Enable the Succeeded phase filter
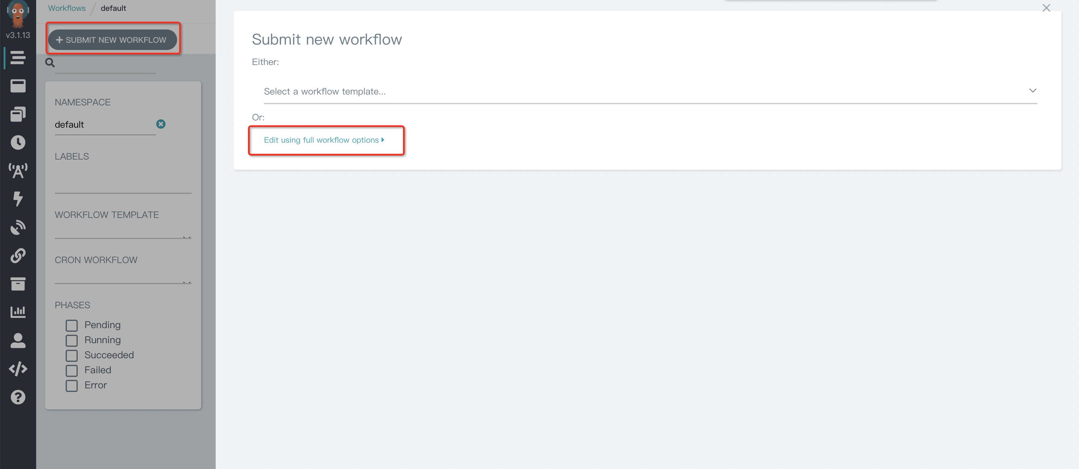Image resolution: width=1079 pixels, height=469 pixels. click(x=72, y=356)
